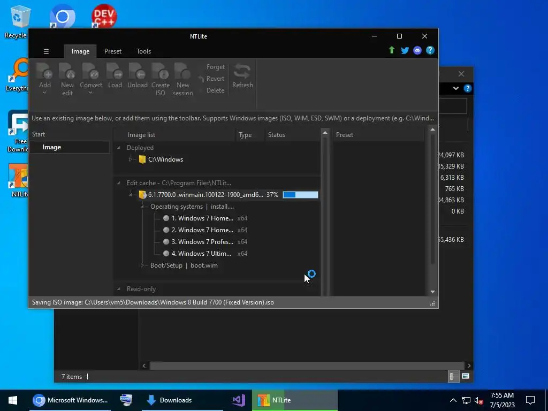Image resolution: width=548 pixels, height=411 pixels.
Task: Click the Add image toolbar icon
Action: point(45,71)
